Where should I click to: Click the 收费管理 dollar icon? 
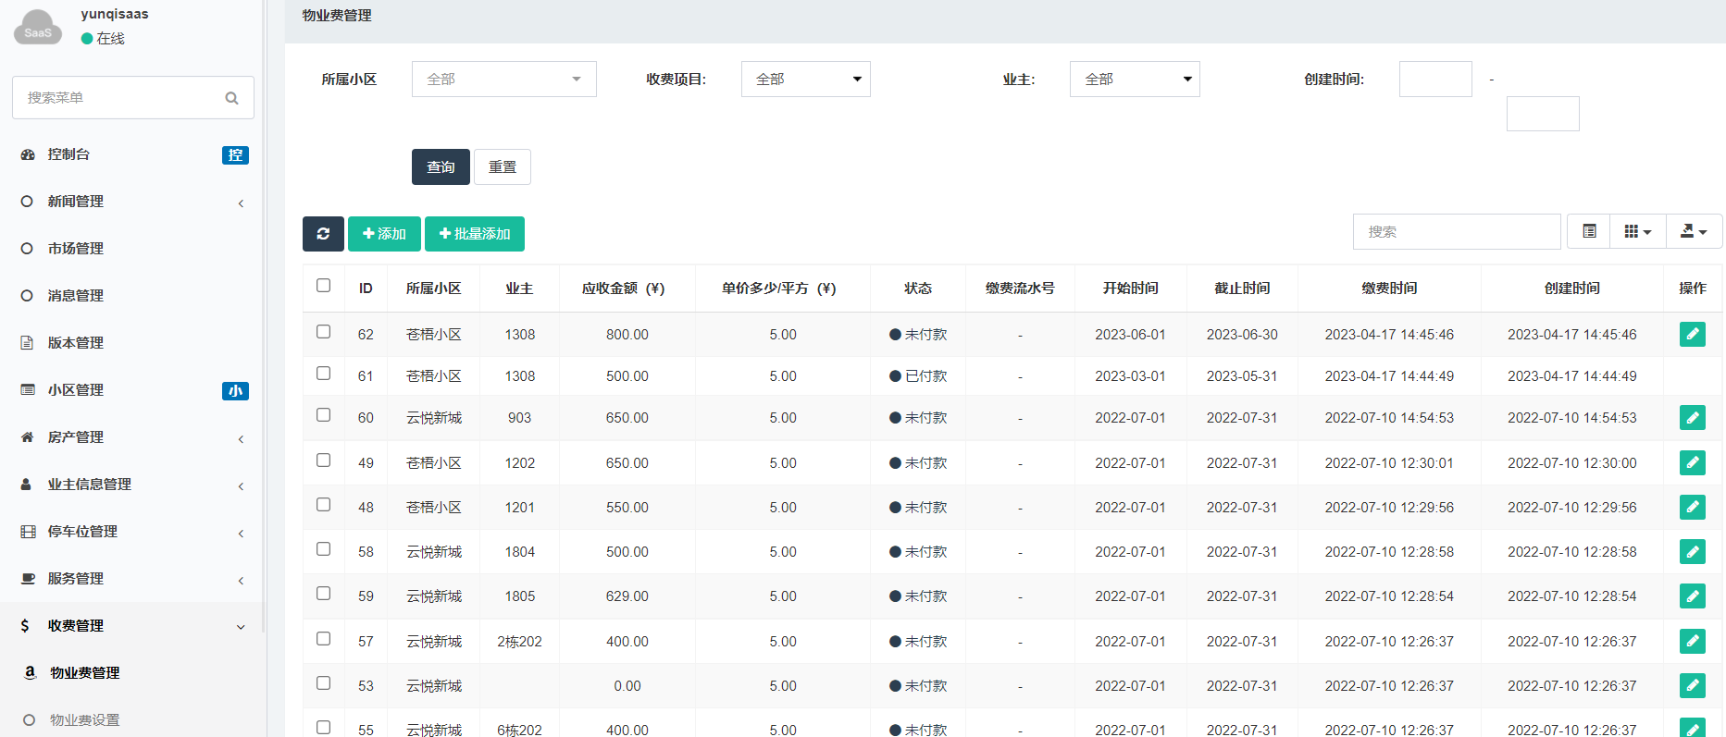(x=25, y=625)
